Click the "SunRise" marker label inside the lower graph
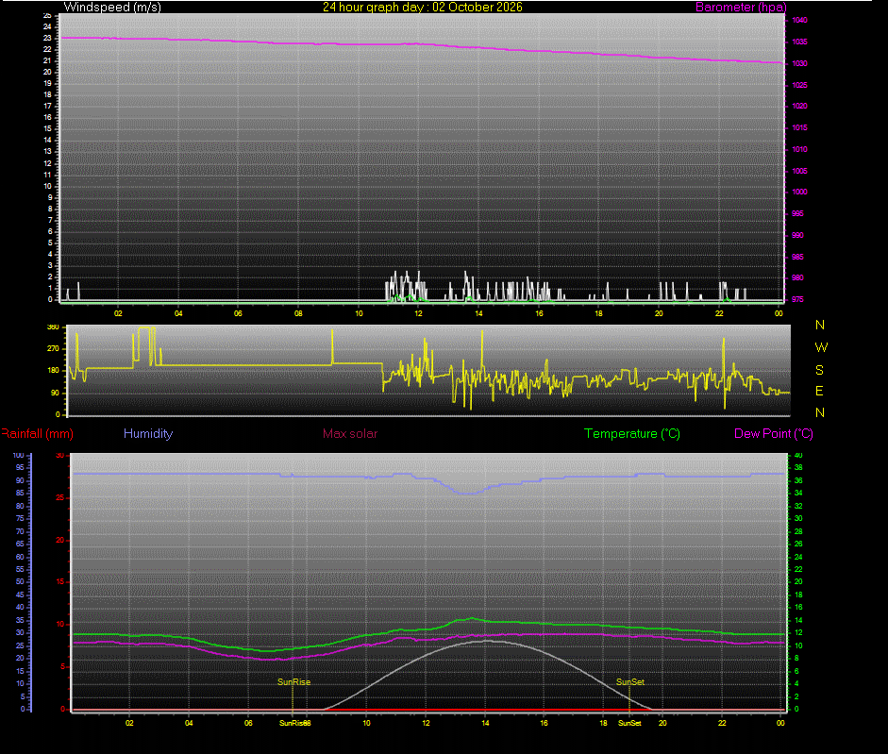 click(x=293, y=682)
